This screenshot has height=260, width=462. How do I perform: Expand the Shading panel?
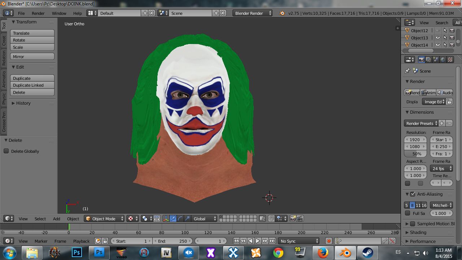point(418,232)
